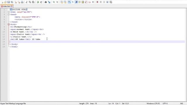Viewport: 187px width, 105px height.
Task: Save the recorded macro icon
Action: coord(111,2)
